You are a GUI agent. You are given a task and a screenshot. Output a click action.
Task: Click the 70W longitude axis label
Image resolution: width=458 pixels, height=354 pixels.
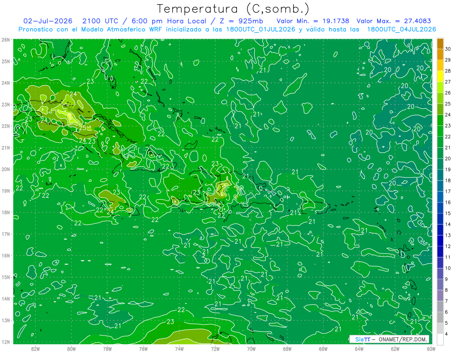coord(251,348)
